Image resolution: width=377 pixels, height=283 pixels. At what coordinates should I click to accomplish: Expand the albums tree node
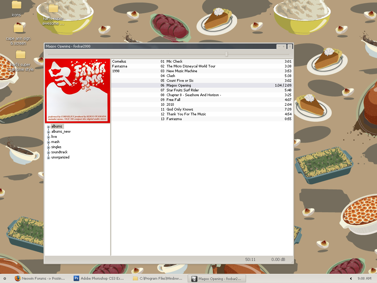pos(48,127)
